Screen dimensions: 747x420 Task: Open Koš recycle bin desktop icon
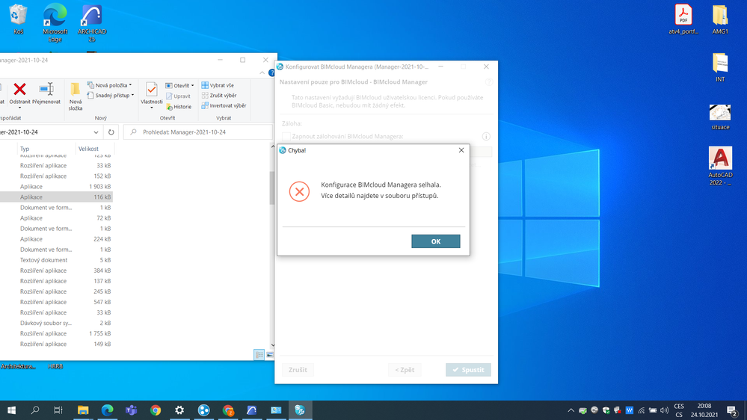click(18, 19)
